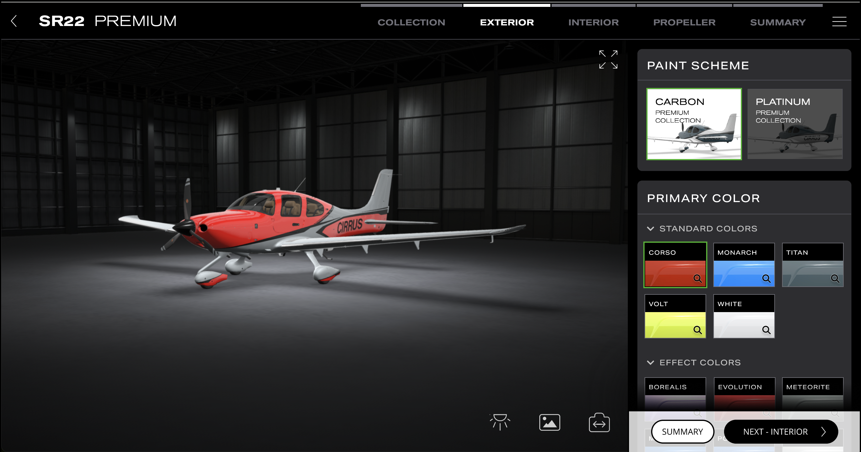Expand aircraft view to fullscreen
Screen dimensions: 861x452
click(x=608, y=60)
